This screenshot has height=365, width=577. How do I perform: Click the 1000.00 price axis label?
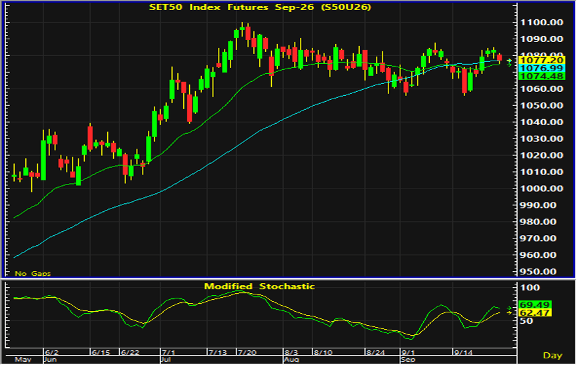pos(541,188)
